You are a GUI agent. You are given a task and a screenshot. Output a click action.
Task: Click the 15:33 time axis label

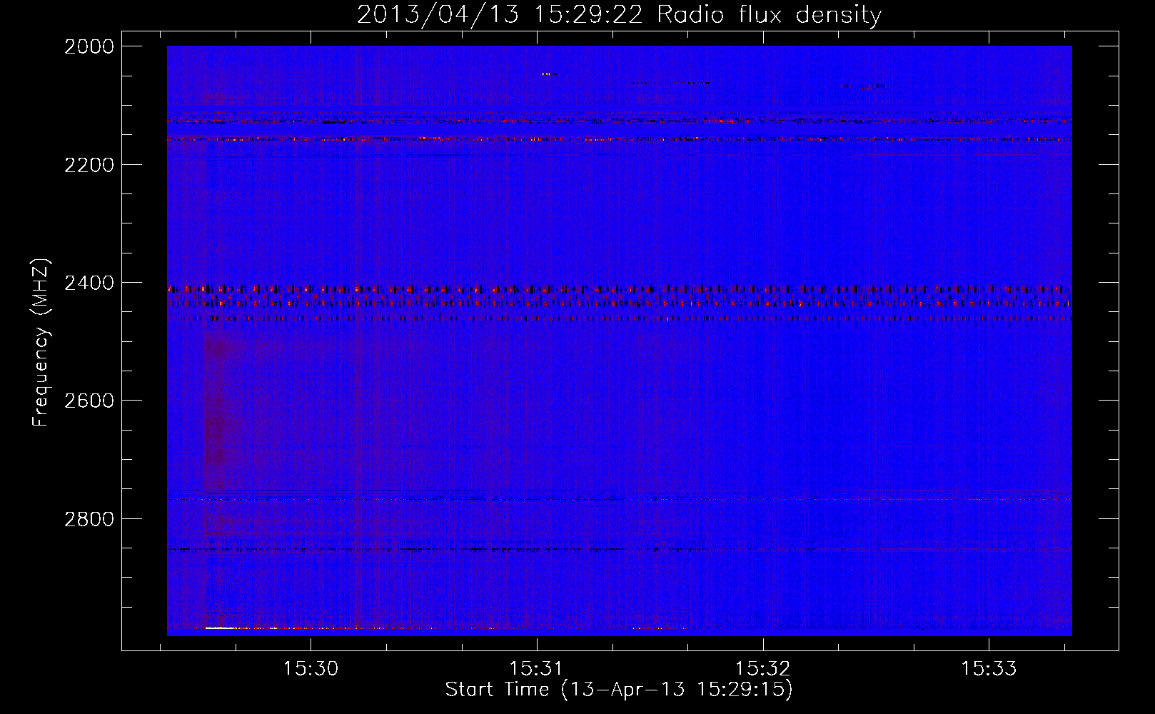[989, 669]
